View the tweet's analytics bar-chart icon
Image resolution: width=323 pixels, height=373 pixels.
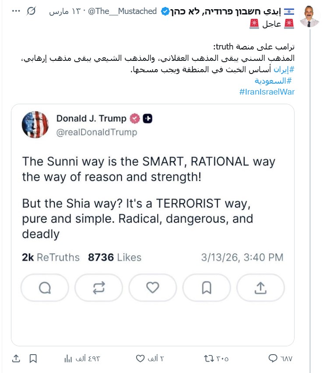point(68,359)
